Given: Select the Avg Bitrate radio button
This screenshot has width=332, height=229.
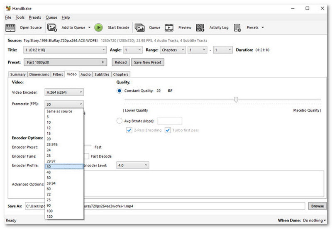Looking at the screenshot, I should 120,121.
